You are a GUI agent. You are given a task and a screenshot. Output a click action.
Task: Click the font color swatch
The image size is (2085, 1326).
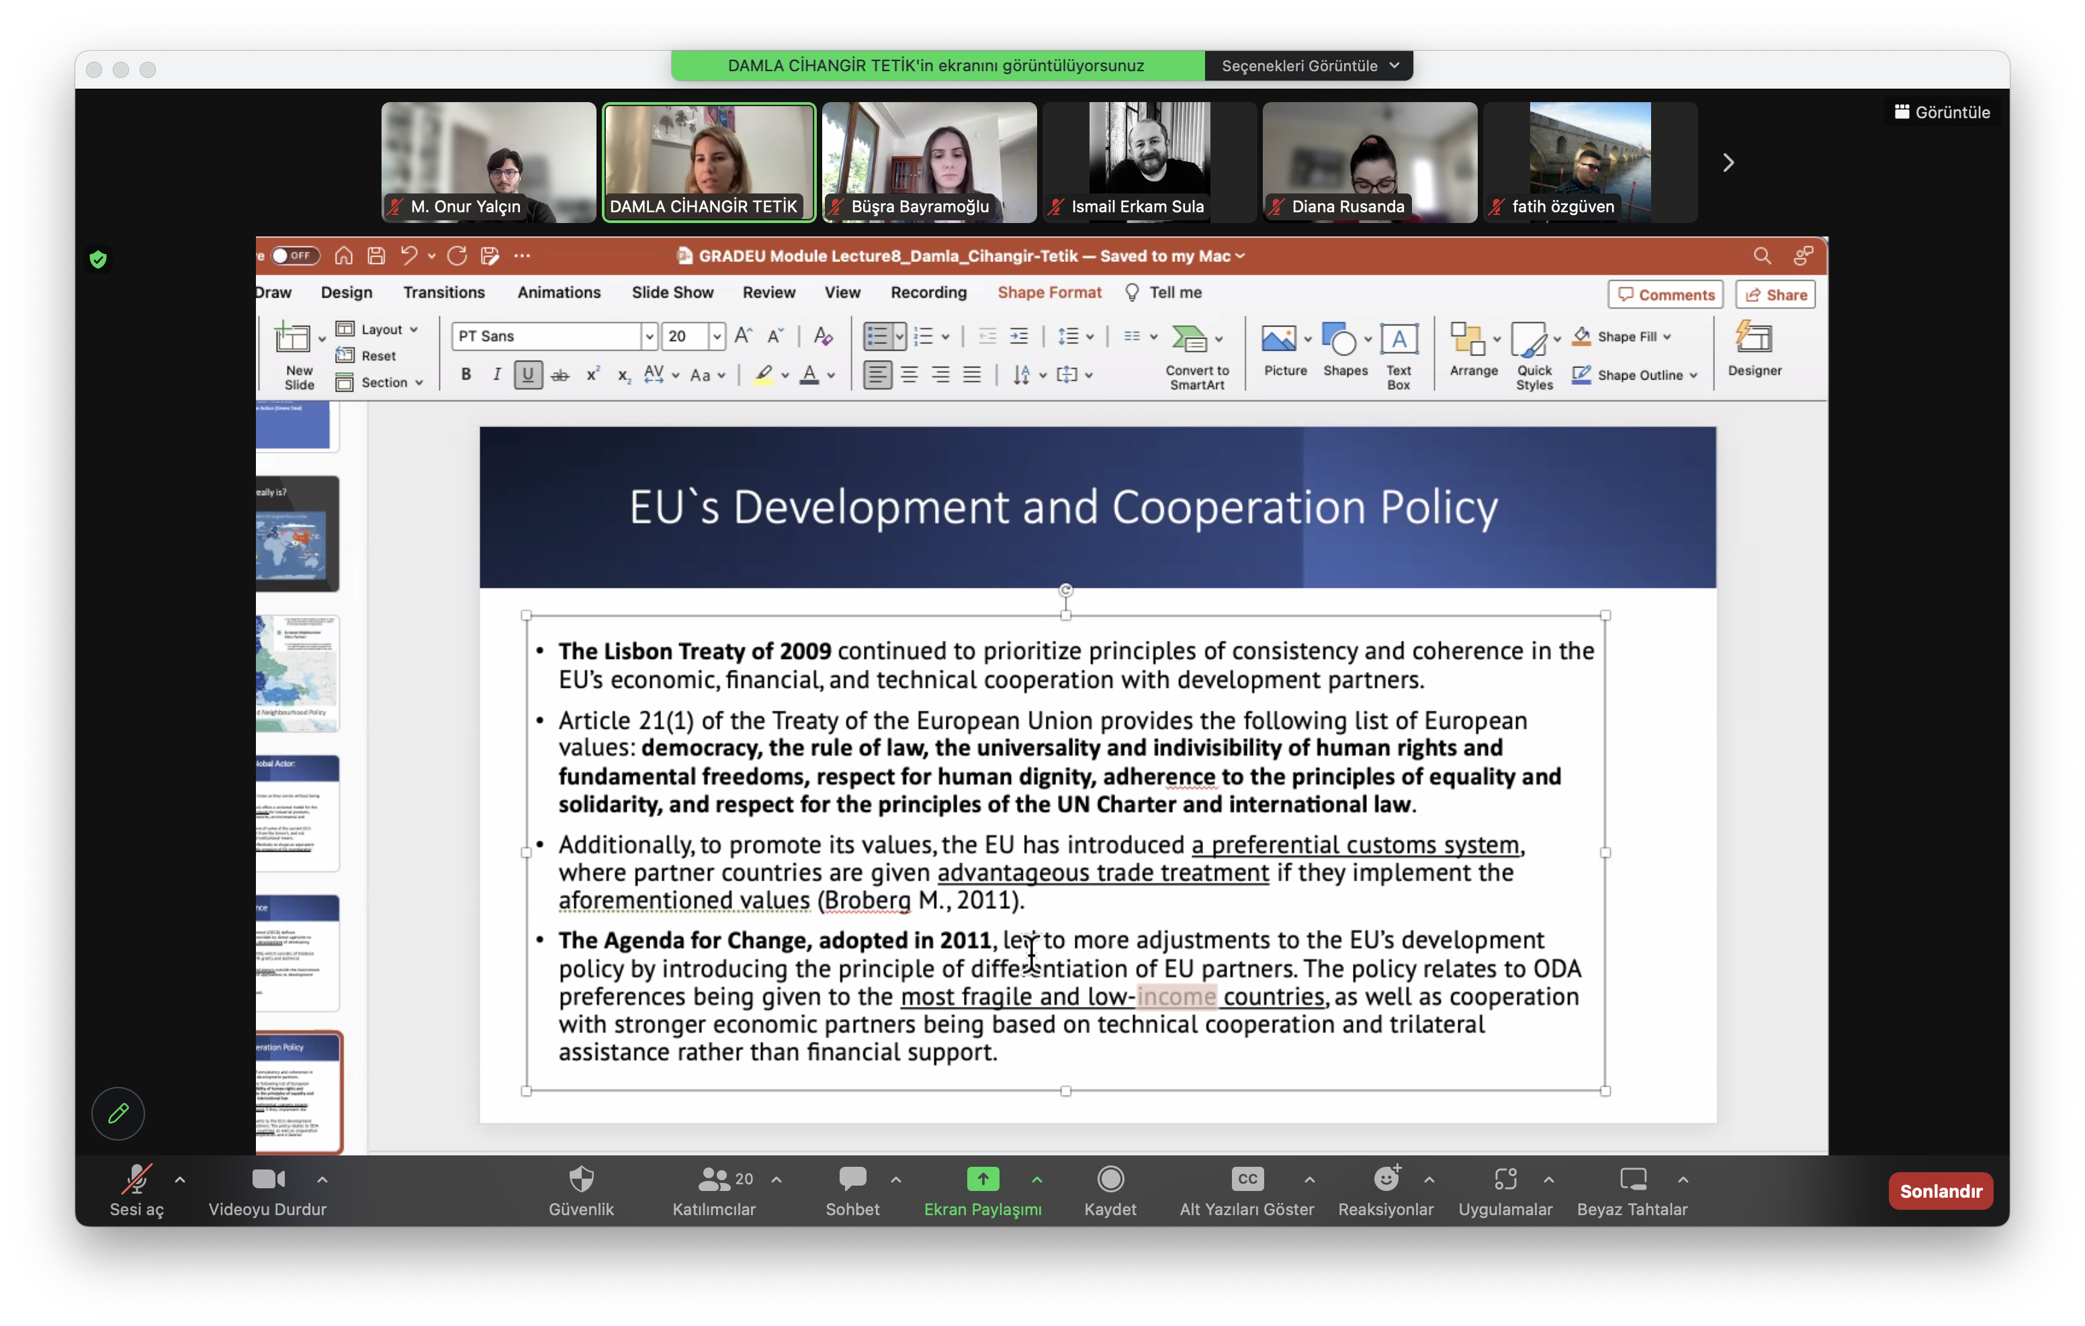click(x=809, y=375)
